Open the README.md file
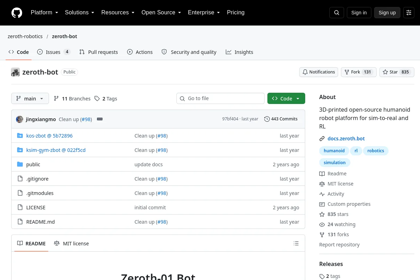 tap(41, 222)
